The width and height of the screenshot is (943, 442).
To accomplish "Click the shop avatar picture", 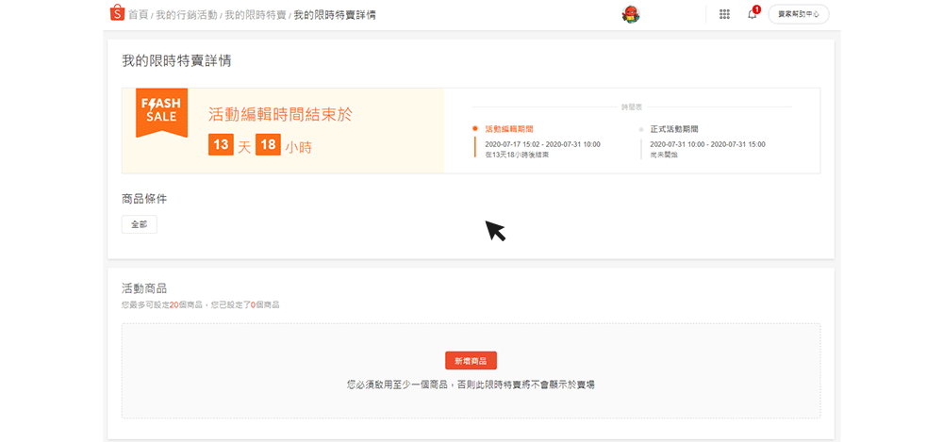I will pos(631,14).
